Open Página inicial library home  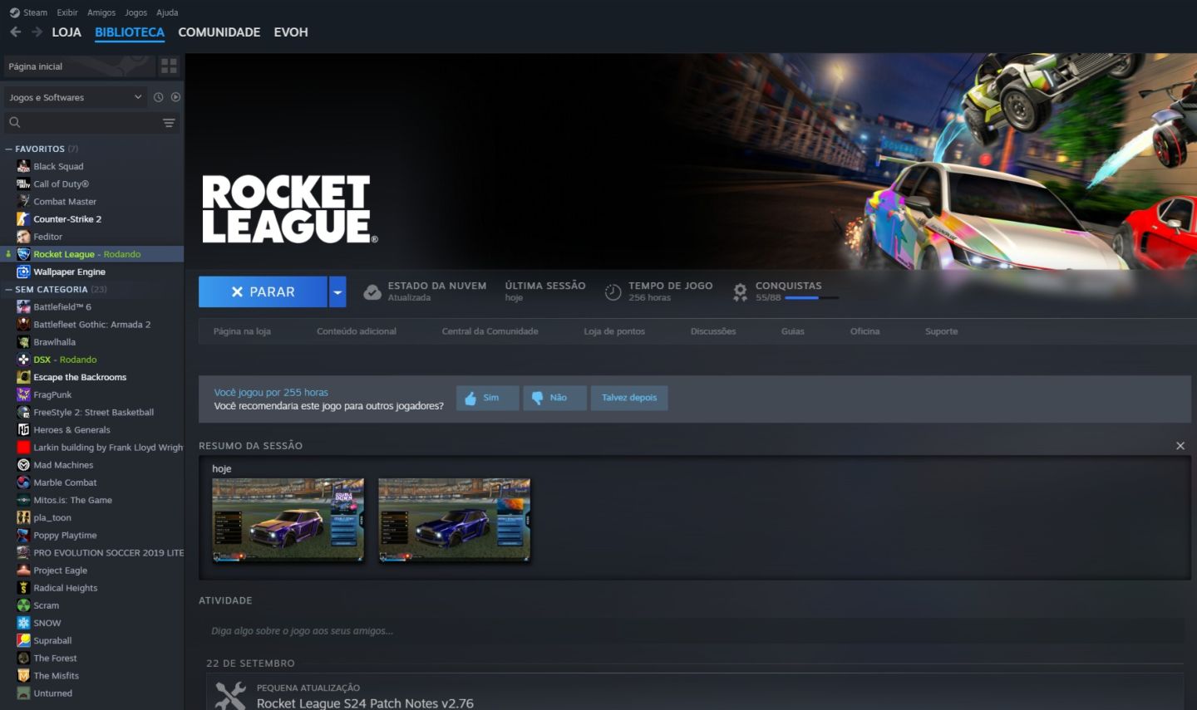[79, 66]
